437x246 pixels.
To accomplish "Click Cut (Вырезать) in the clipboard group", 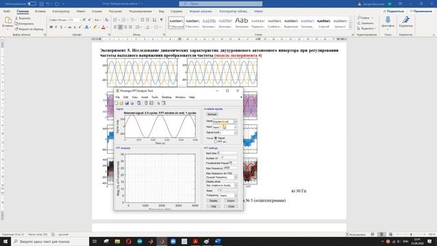I will 23,18.
